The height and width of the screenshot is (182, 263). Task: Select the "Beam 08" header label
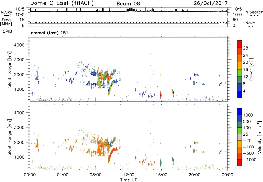[128, 4]
